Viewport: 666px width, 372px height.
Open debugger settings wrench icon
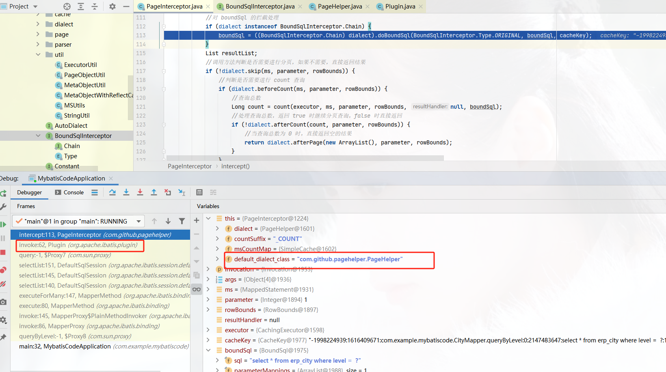3,207
